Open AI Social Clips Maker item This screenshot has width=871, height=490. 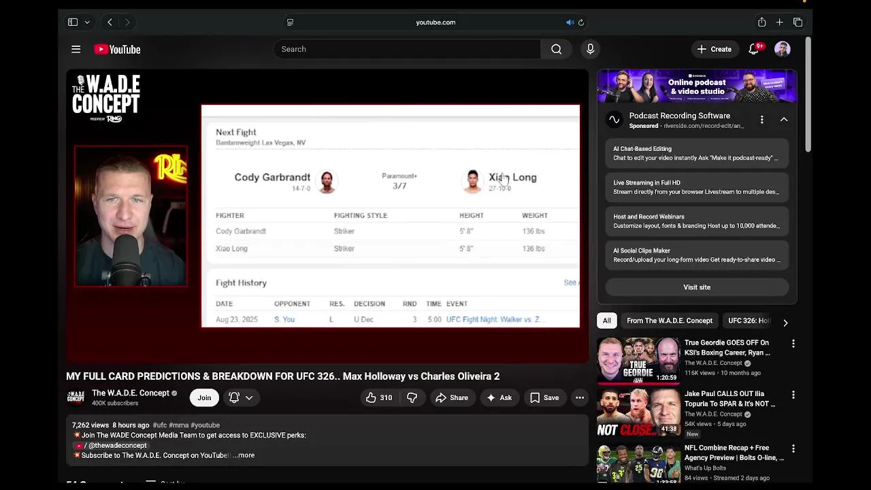pyautogui.click(x=697, y=255)
